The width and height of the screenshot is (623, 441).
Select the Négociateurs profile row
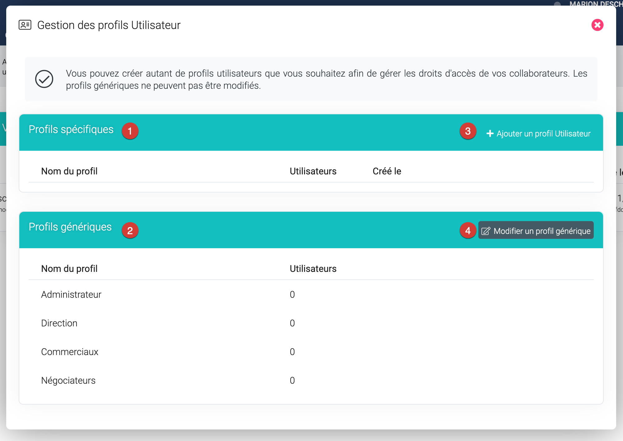pos(68,381)
